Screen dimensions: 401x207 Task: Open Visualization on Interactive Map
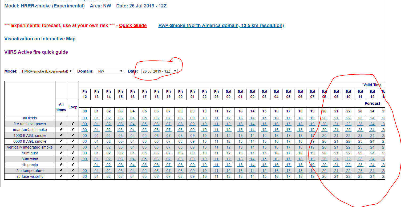pos(40,39)
